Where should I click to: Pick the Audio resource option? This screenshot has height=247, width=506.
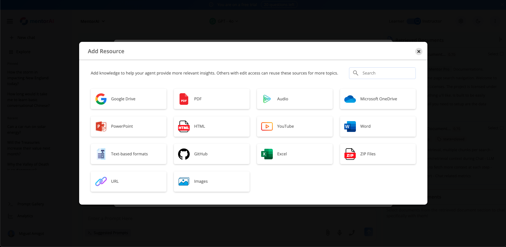pyautogui.click(x=295, y=99)
